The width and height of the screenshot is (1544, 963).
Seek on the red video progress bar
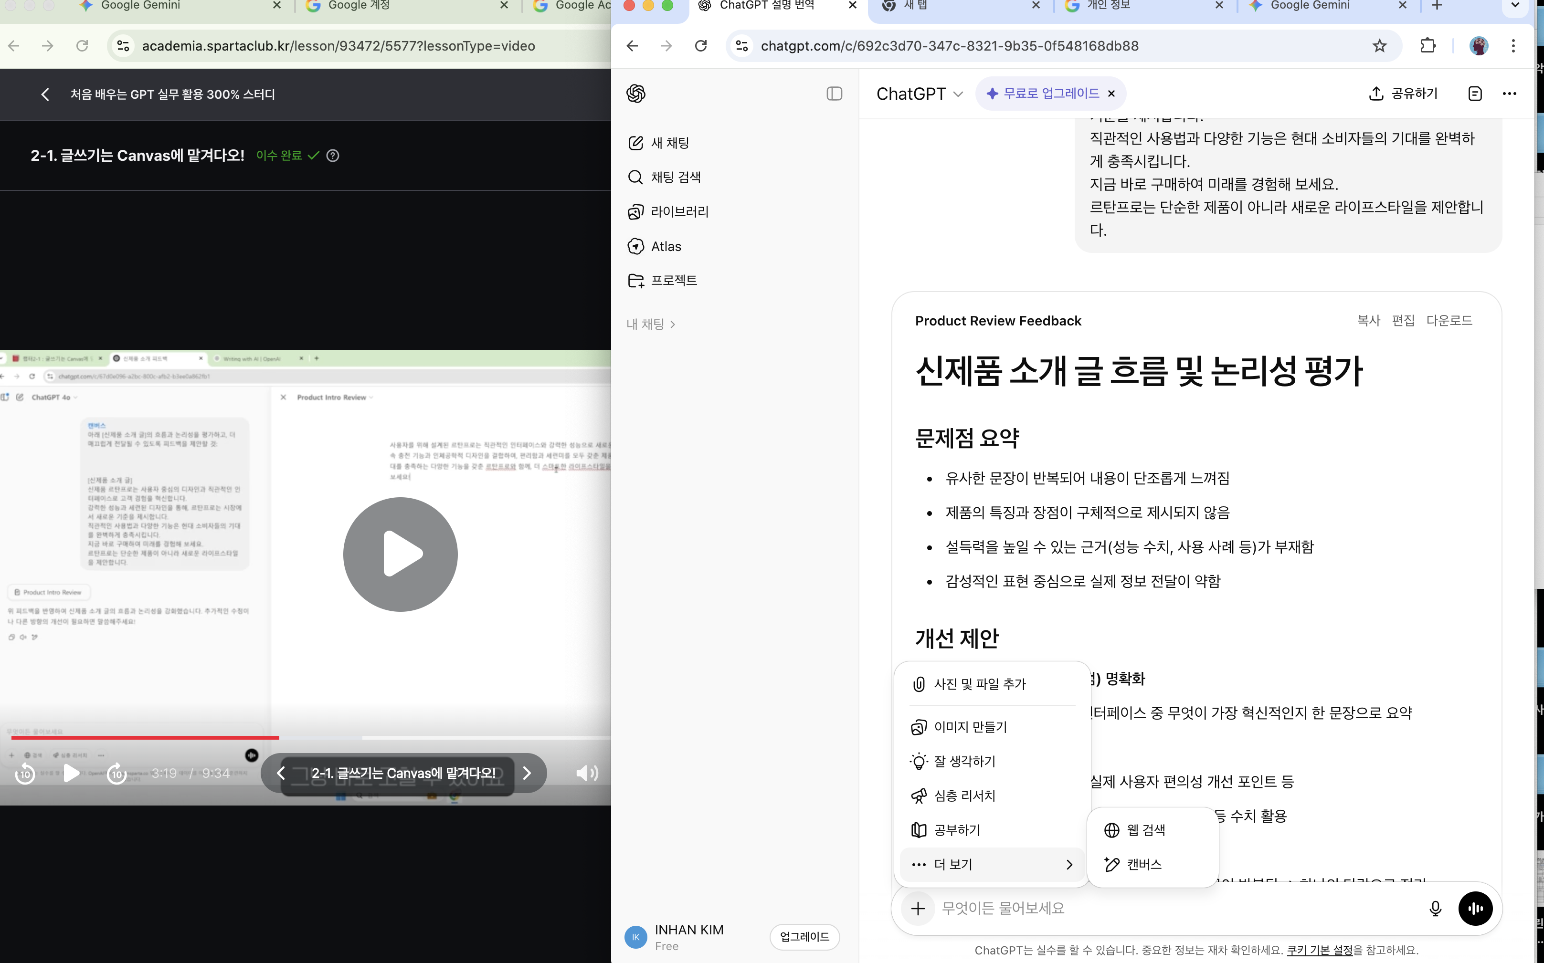(145, 737)
